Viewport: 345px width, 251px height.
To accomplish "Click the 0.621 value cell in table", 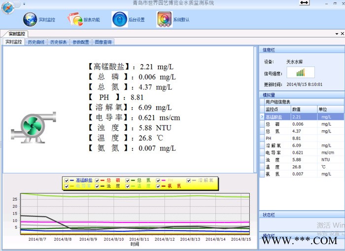I will (x=304, y=152).
